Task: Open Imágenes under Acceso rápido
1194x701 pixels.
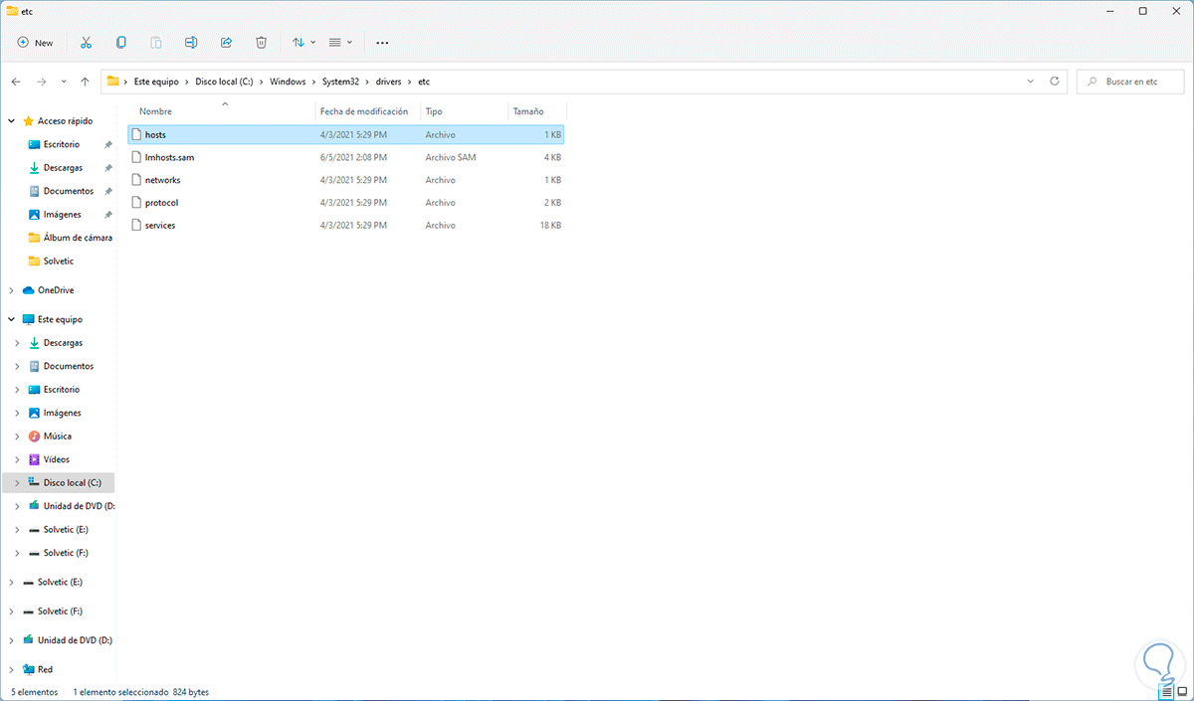Action: pyautogui.click(x=63, y=215)
